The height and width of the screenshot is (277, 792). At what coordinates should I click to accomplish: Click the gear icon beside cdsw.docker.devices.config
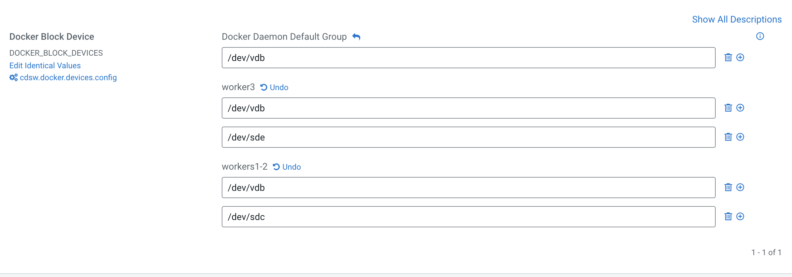13,77
